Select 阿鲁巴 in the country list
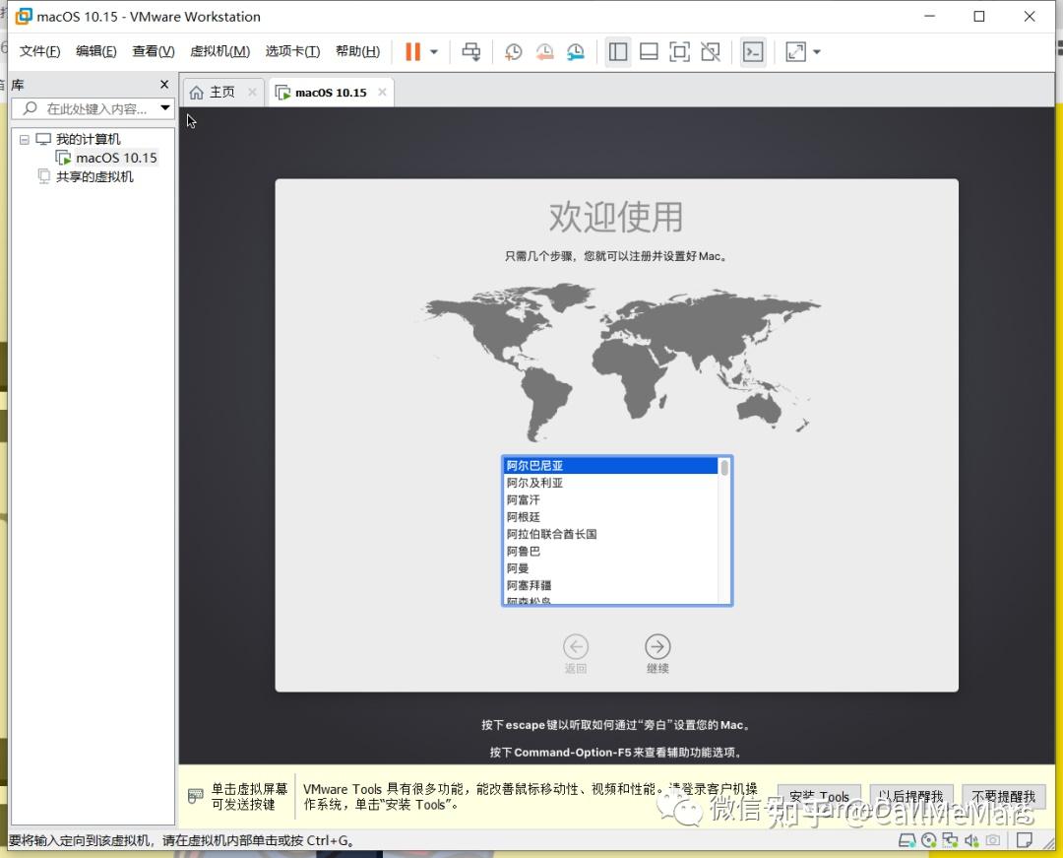 click(611, 551)
